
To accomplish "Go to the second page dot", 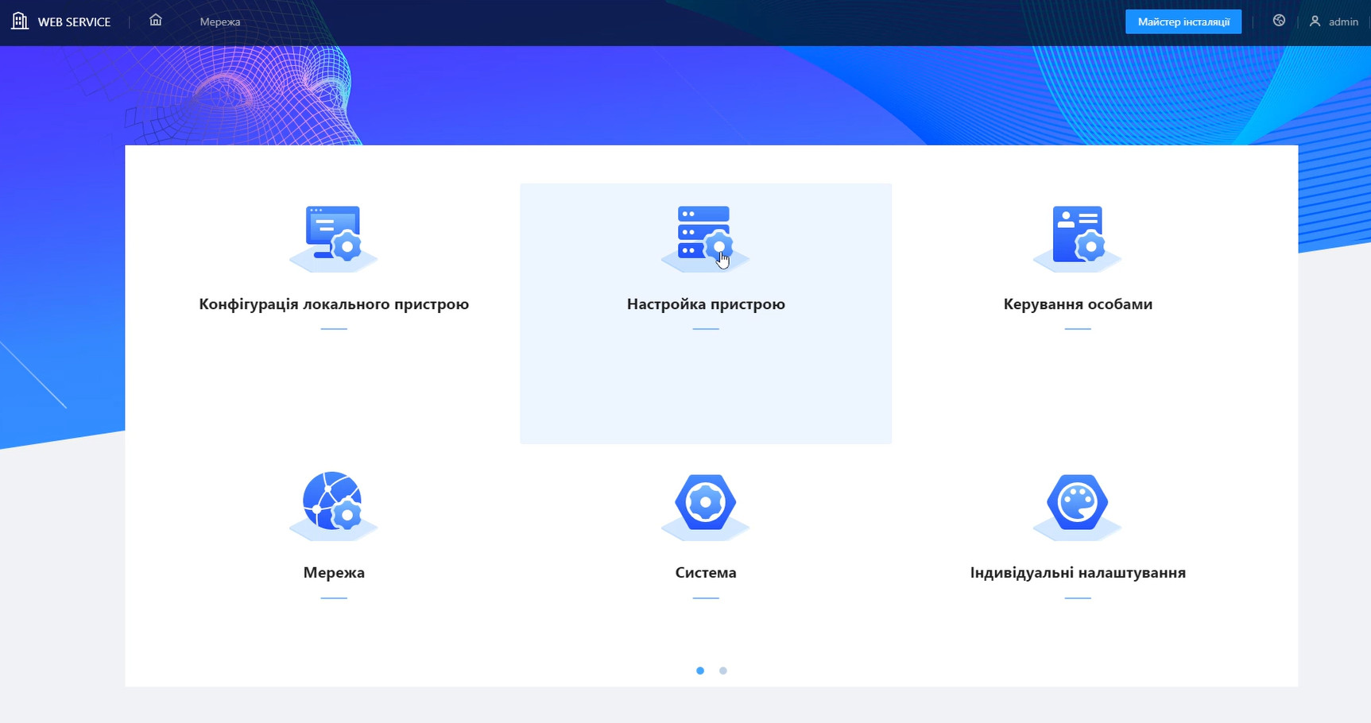I will 722,671.
